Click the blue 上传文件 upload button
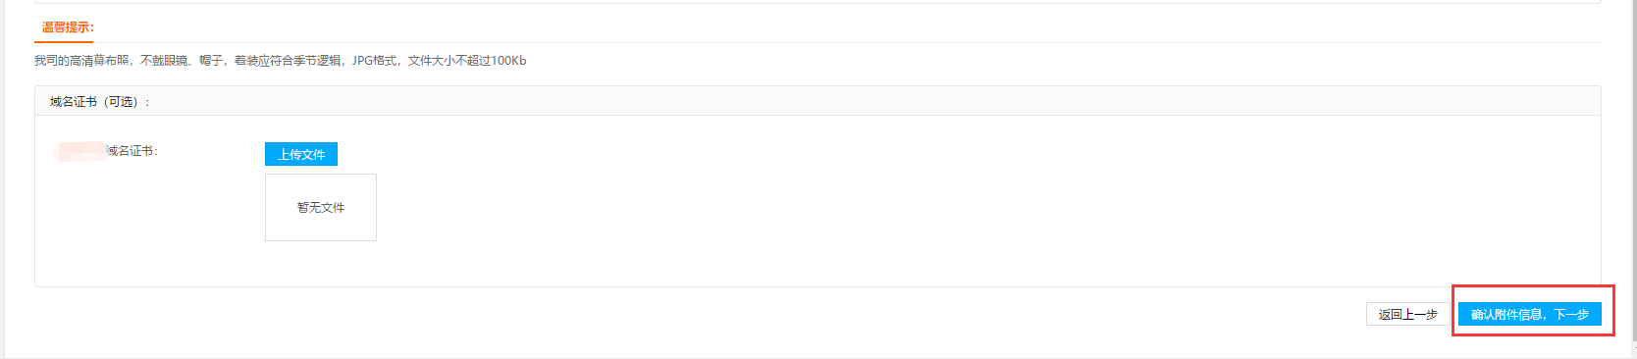This screenshot has height=359, width=1637. pyautogui.click(x=301, y=154)
